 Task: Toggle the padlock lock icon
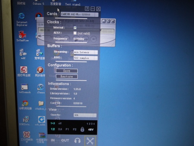pyautogui.click(x=82, y=129)
